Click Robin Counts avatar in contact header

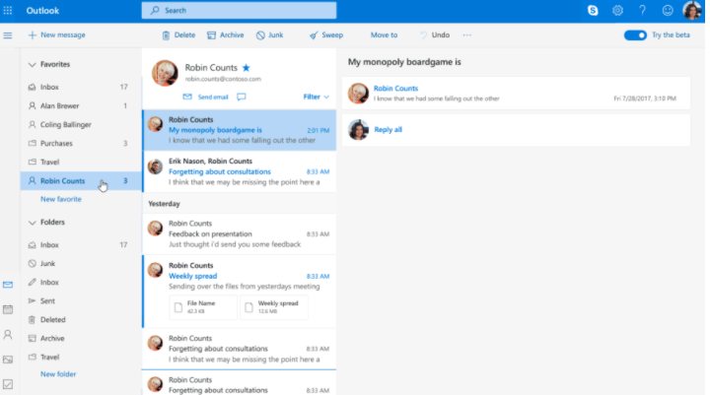click(x=165, y=73)
